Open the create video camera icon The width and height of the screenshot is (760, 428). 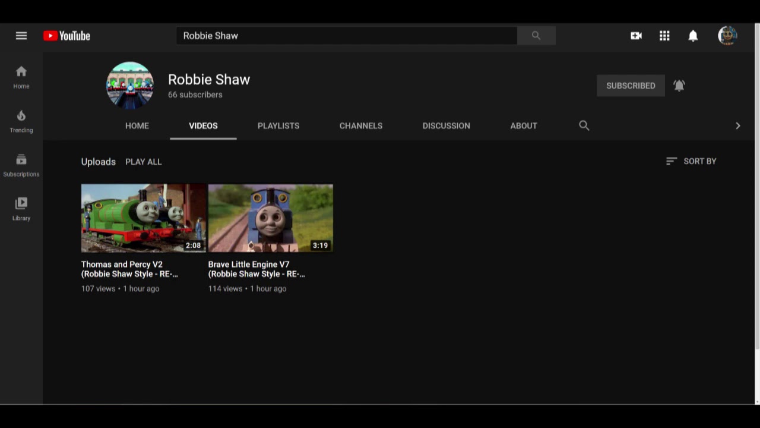[636, 36]
